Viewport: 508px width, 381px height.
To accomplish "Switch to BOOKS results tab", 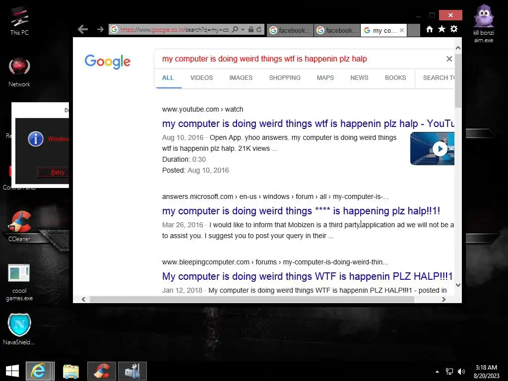I will (x=395, y=78).
